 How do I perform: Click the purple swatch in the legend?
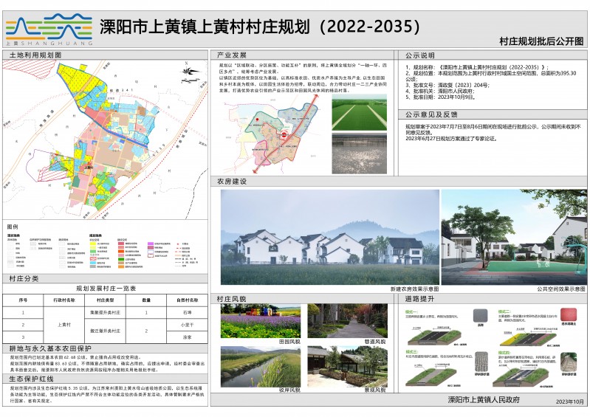pyautogui.click(x=151, y=244)
